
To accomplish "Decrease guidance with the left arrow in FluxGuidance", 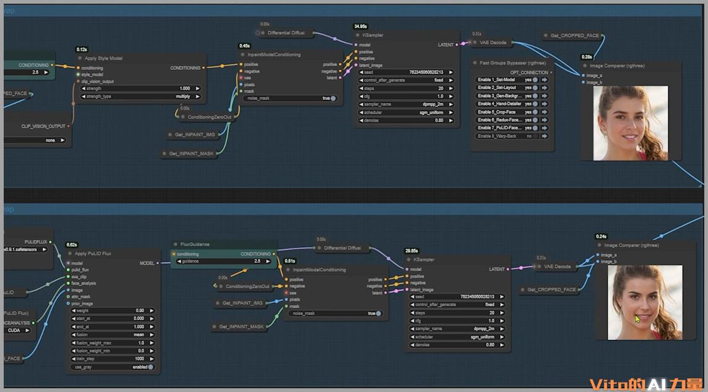I will click(x=179, y=261).
